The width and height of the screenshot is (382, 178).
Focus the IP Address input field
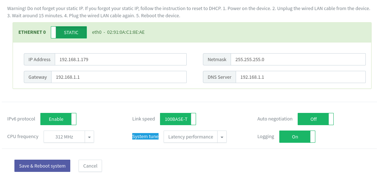[121, 59]
